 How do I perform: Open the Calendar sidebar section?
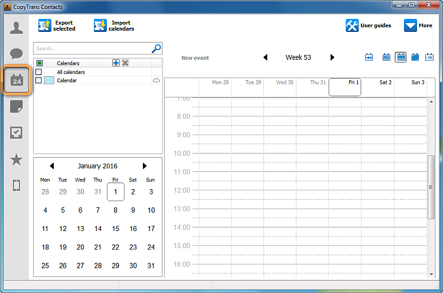tap(17, 80)
